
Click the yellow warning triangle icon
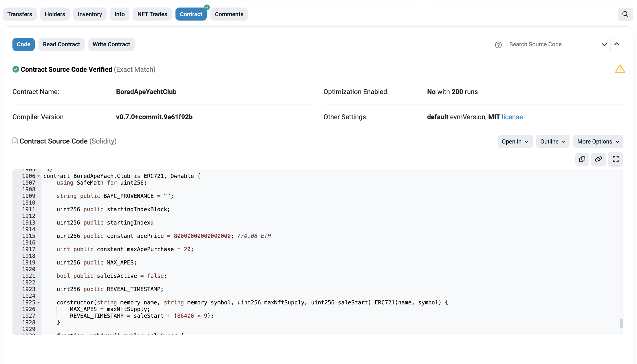(x=620, y=69)
